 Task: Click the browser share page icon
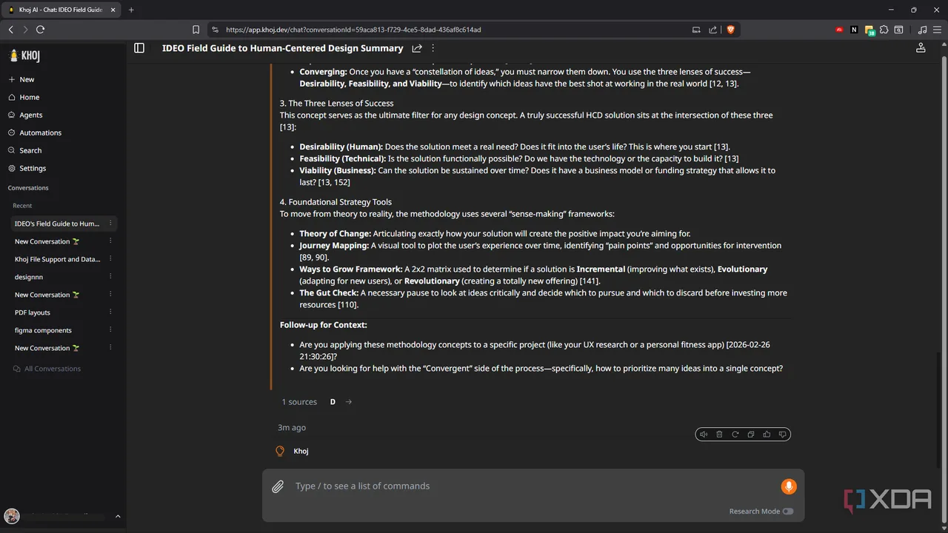tap(712, 30)
